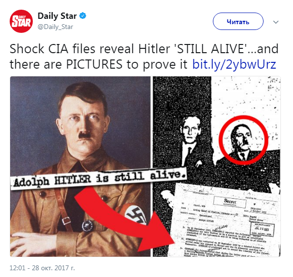Click the Читать follow button

[238, 21]
